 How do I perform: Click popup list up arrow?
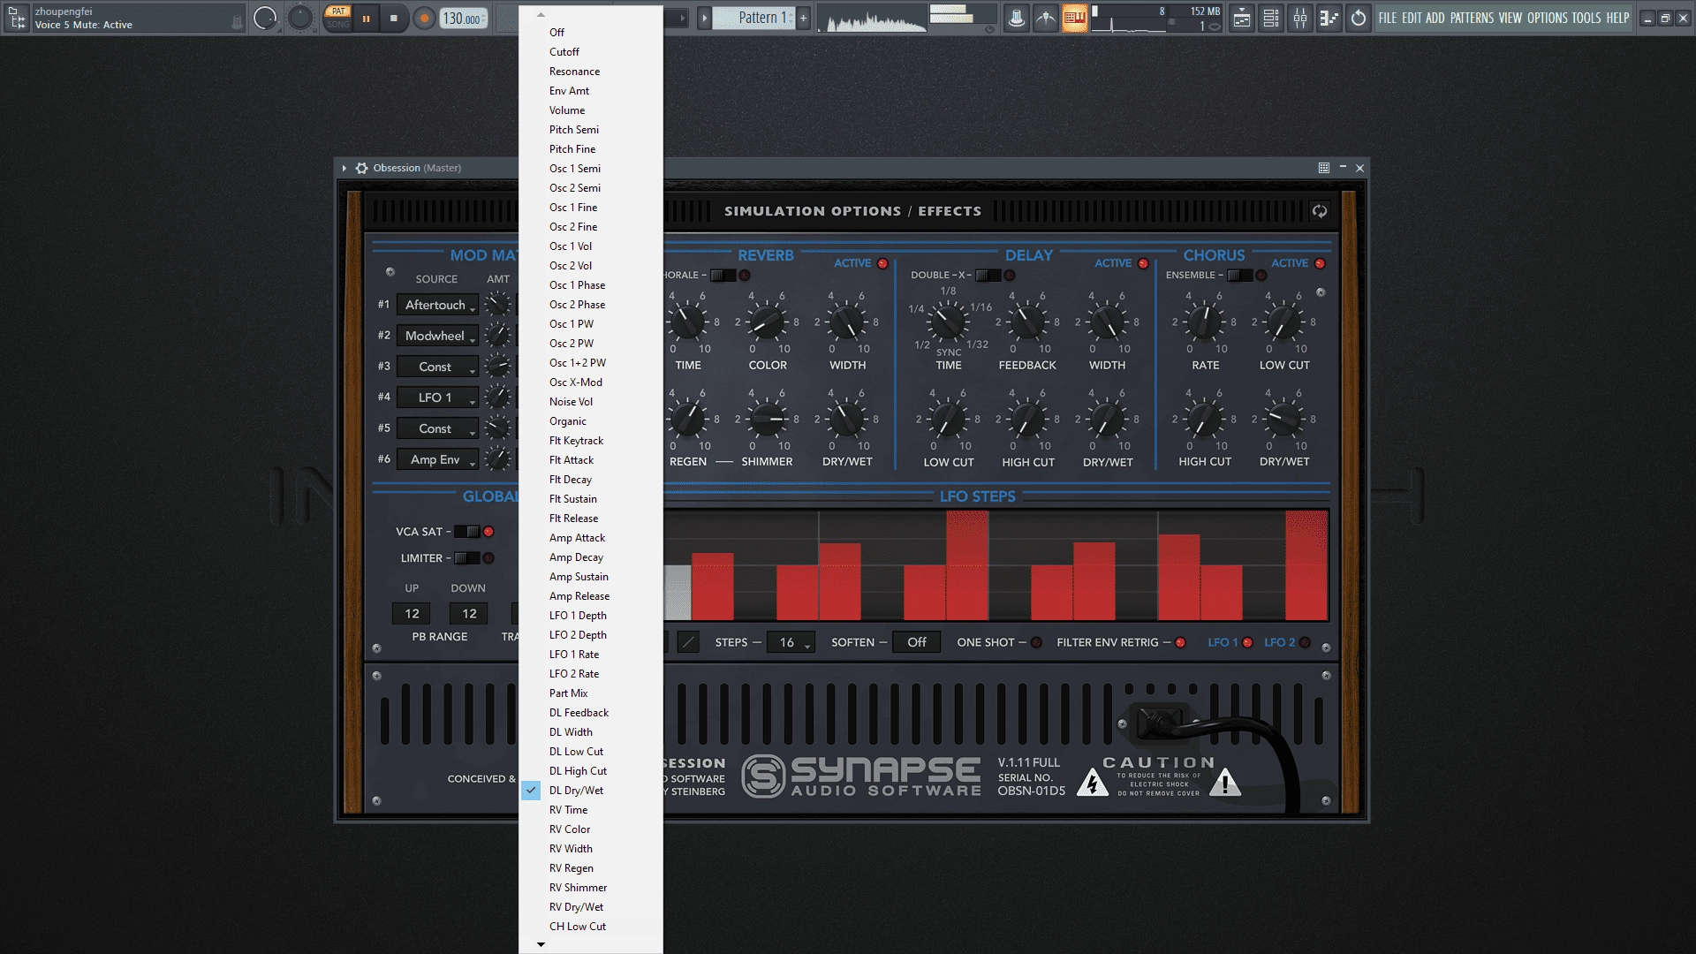[x=541, y=15]
